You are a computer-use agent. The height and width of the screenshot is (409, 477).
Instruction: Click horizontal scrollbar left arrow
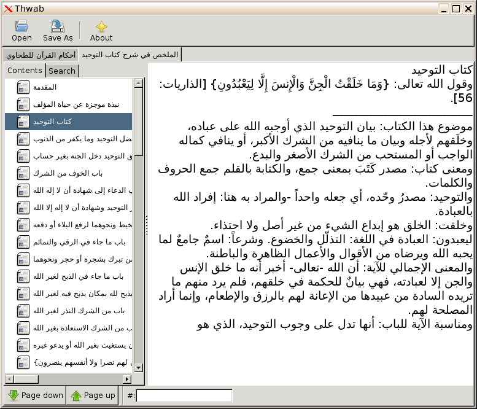coord(9,378)
